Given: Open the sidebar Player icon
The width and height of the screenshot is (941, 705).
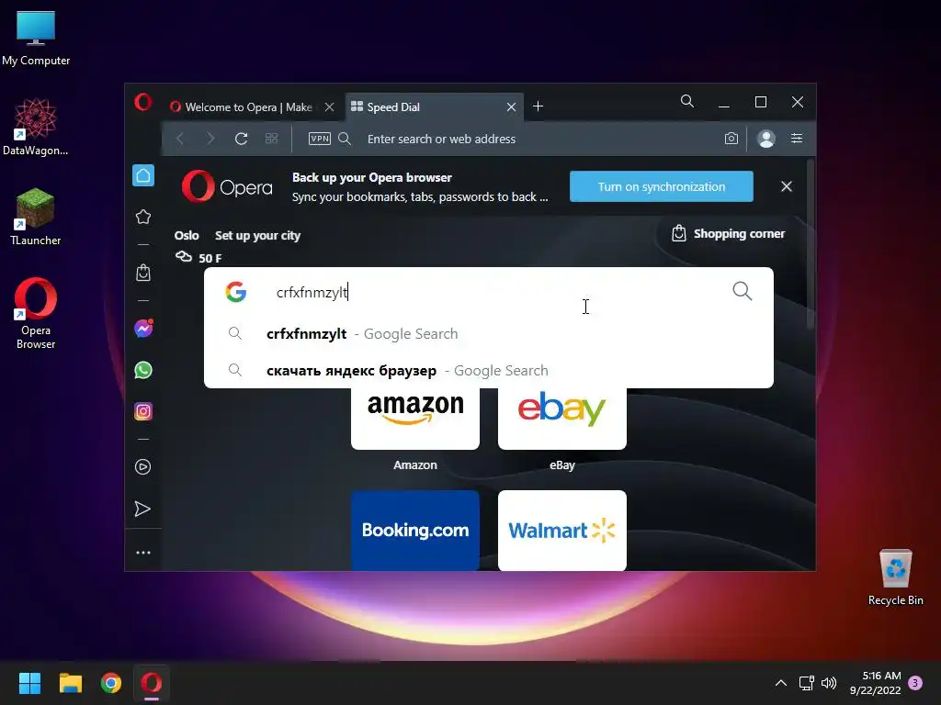Looking at the screenshot, I should click(142, 467).
